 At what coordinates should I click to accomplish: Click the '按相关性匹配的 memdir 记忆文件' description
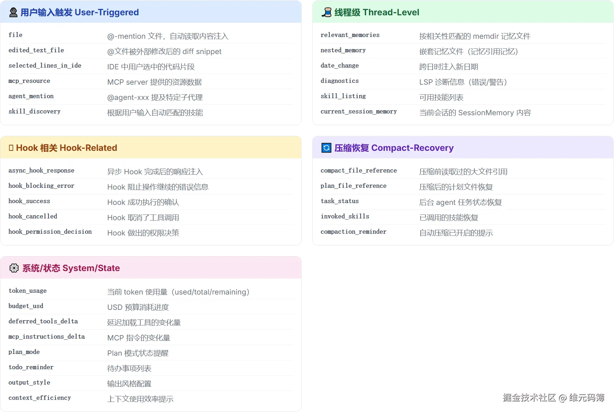tap(475, 36)
